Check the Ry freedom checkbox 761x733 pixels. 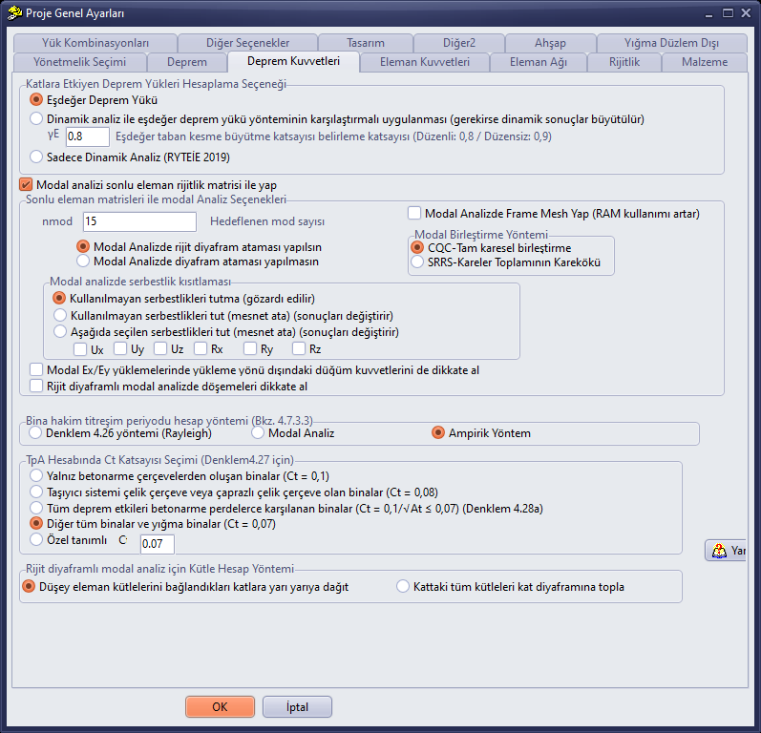coord(250,348)
